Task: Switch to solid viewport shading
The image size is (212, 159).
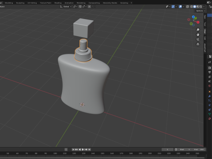Action: click(x=195, y=7)
